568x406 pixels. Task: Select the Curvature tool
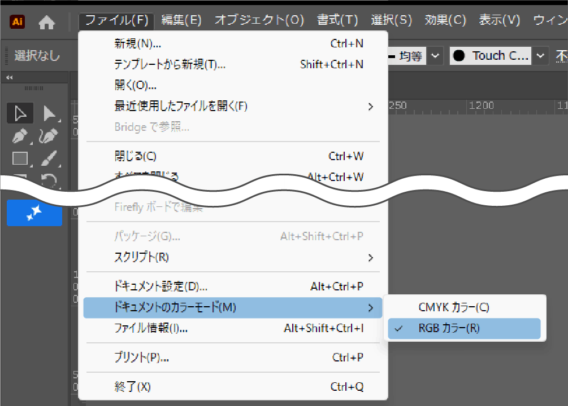click(49, 136)
